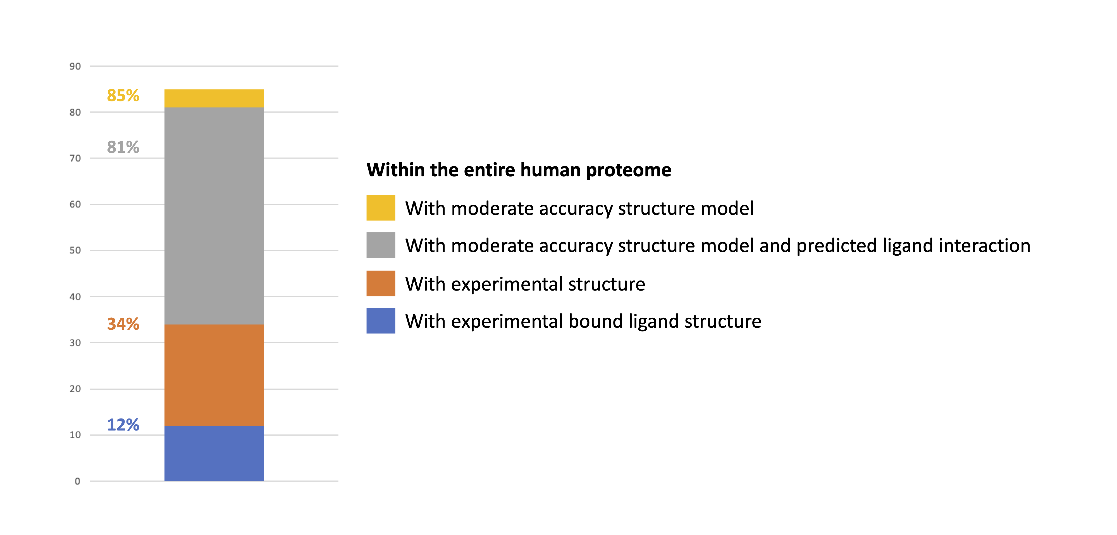Click 'predicted ligand interaction' legend entry text

(x=914, y=246)
